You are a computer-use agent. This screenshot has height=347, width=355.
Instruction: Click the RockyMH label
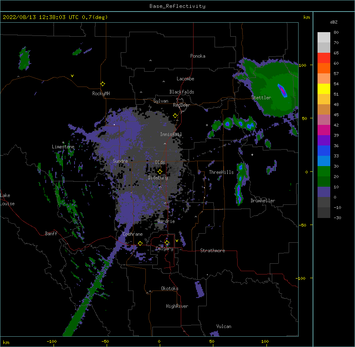click(x=101, y=94)
